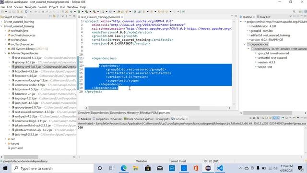Toggle Link with Editor in Project Explorer

54,16
